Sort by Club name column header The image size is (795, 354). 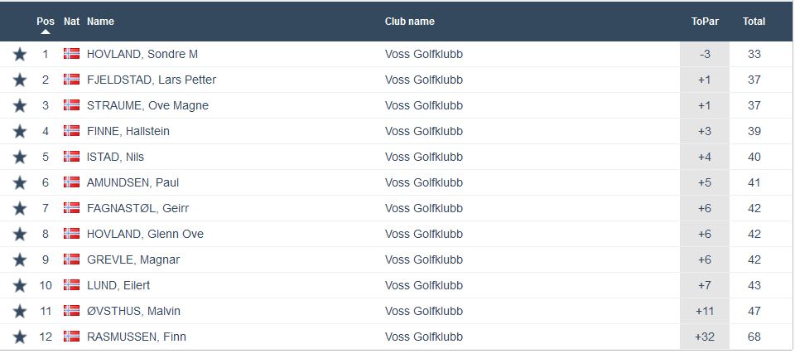[x=409, y=22]
